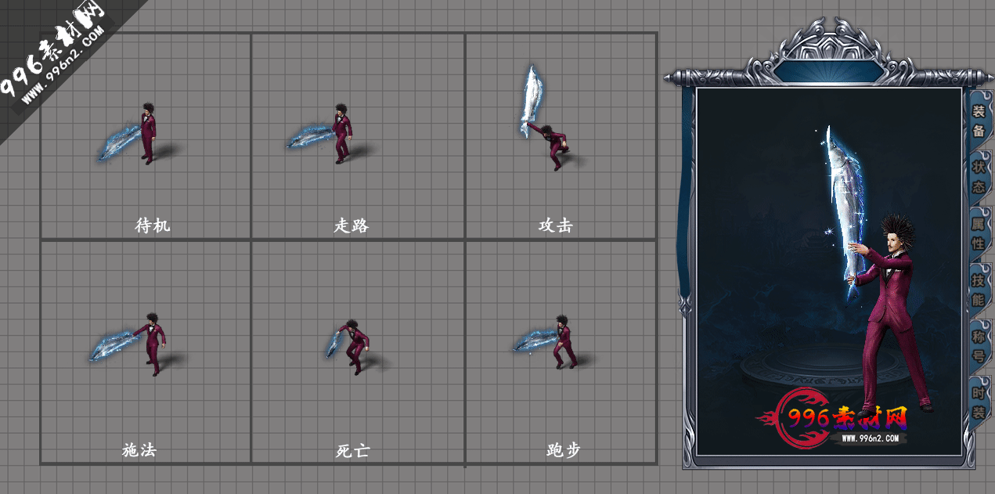Open the 装备 tab in character panel
Viewport: 995px width, 494px height.
tap(979, 121)
